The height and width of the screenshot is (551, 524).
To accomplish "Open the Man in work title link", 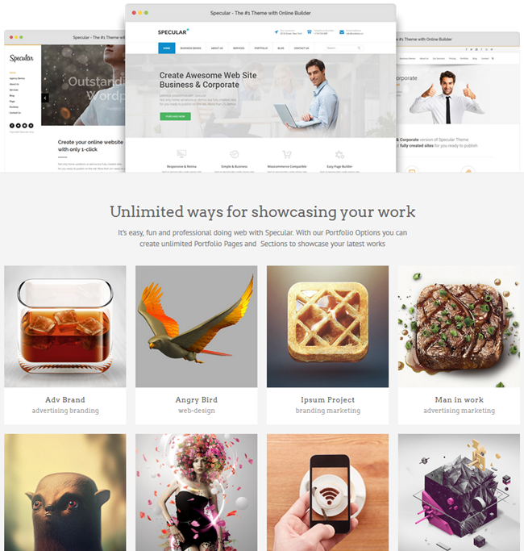I will tap(459, 399).
